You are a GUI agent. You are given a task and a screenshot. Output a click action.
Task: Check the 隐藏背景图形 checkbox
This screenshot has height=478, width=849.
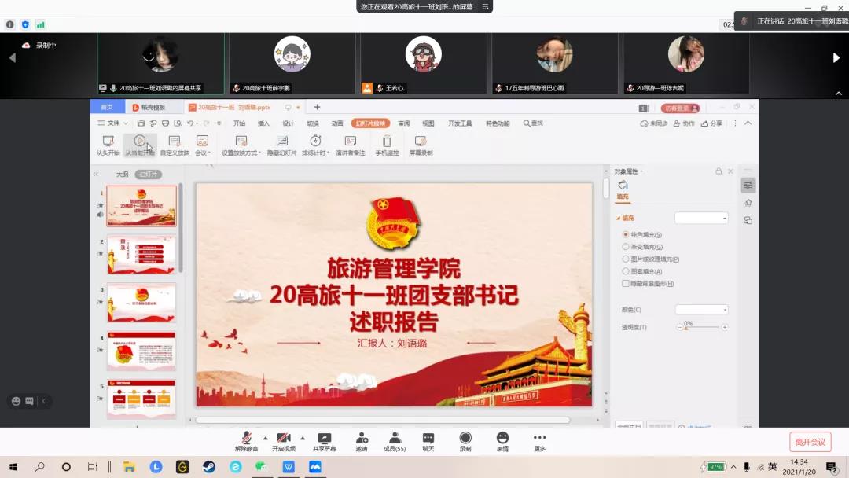pos(626,283)
